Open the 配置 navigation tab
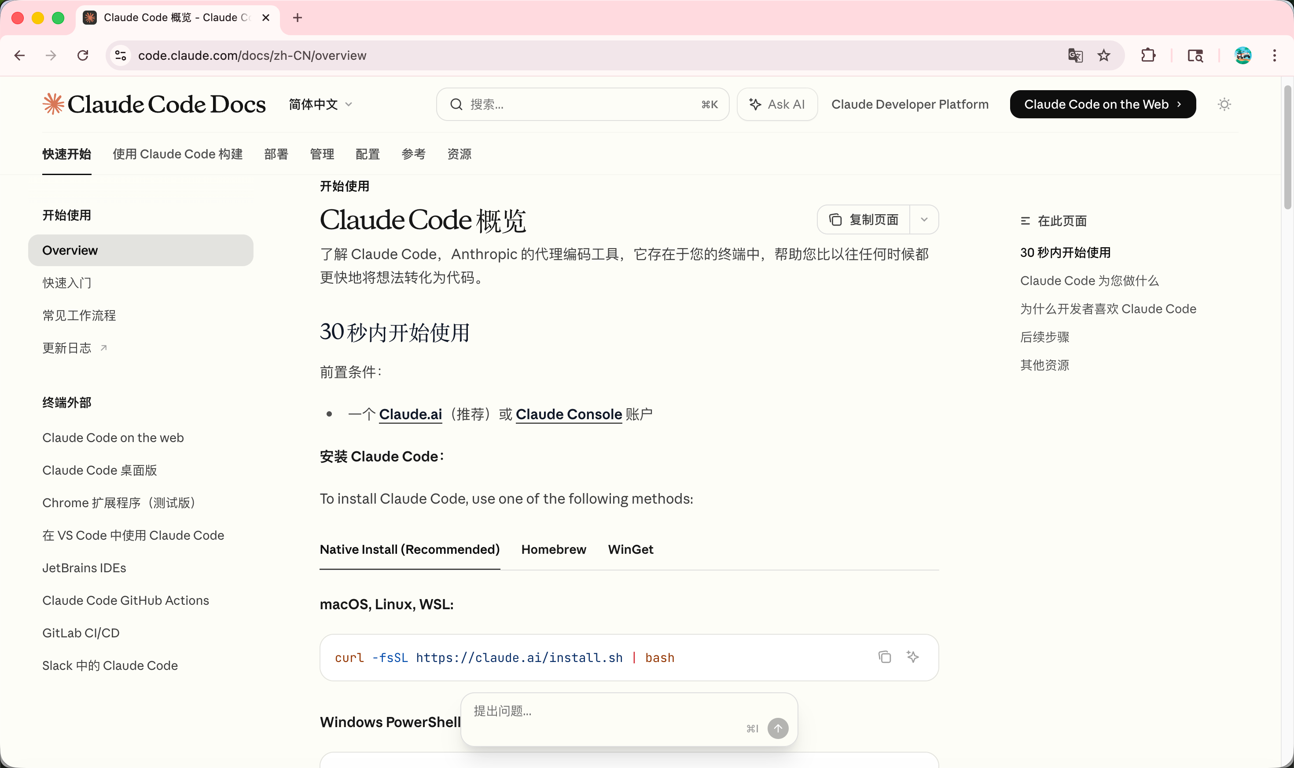The height and width of the screenshot is (768, 1294). coord(368,154)
